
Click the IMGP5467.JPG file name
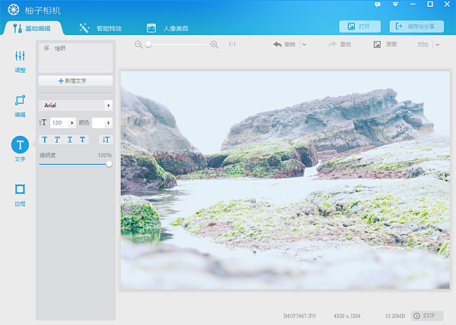299,316
